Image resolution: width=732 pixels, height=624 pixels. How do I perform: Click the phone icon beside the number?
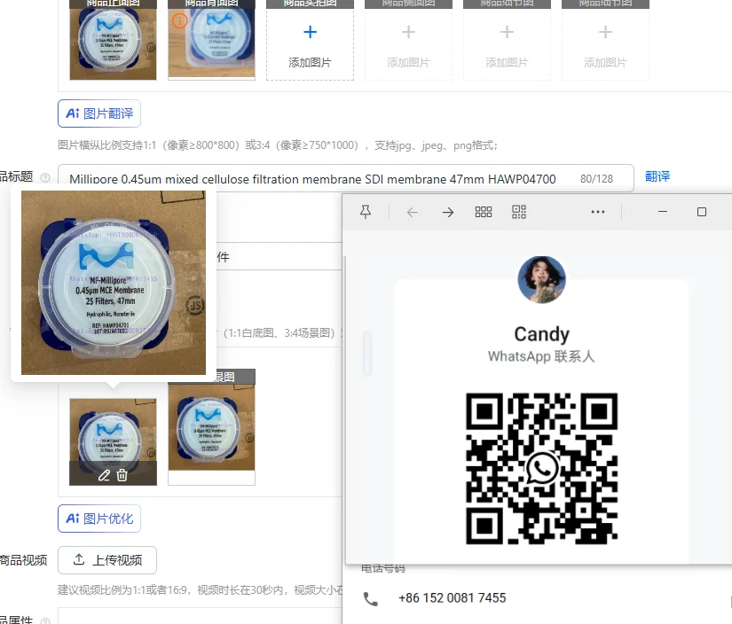click(x=371, y=599)
